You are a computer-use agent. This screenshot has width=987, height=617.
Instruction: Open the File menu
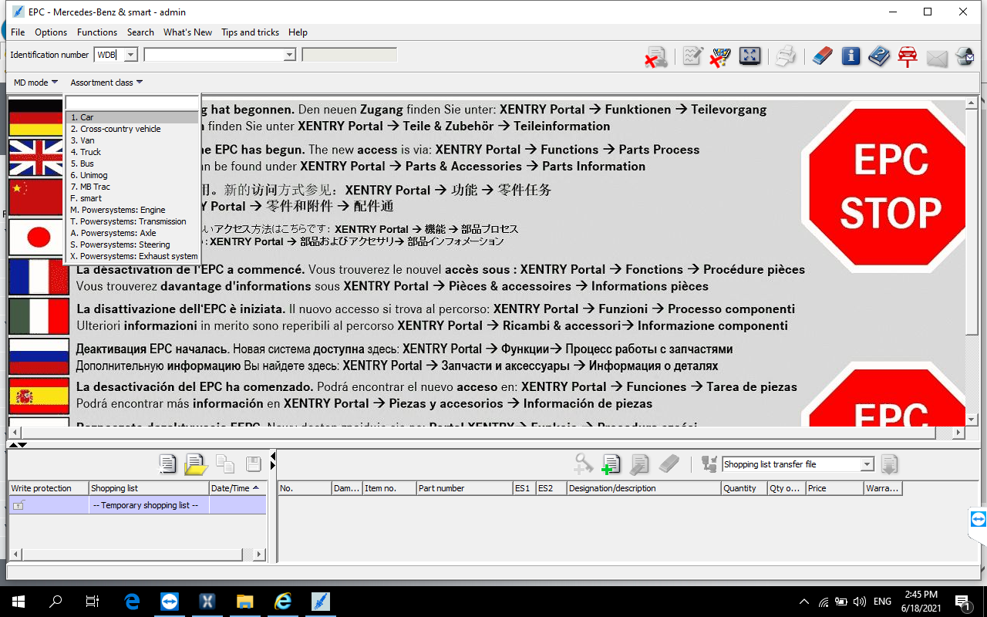coord(18,32)
